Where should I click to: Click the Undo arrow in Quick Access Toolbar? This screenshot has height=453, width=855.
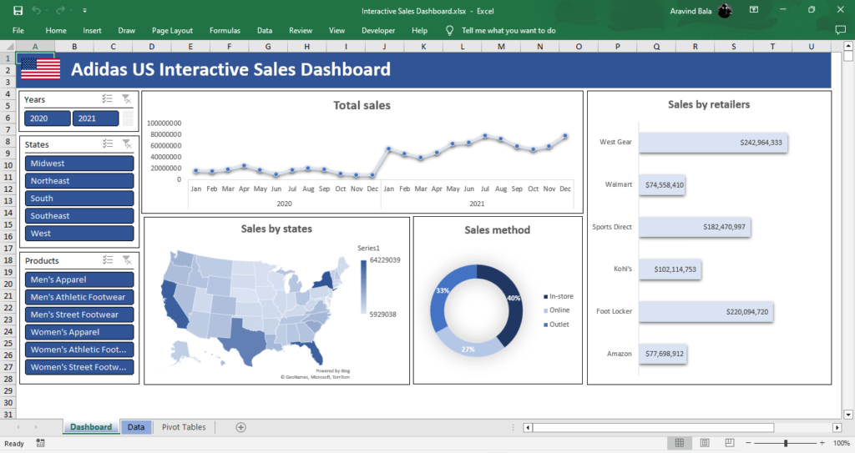36,10
